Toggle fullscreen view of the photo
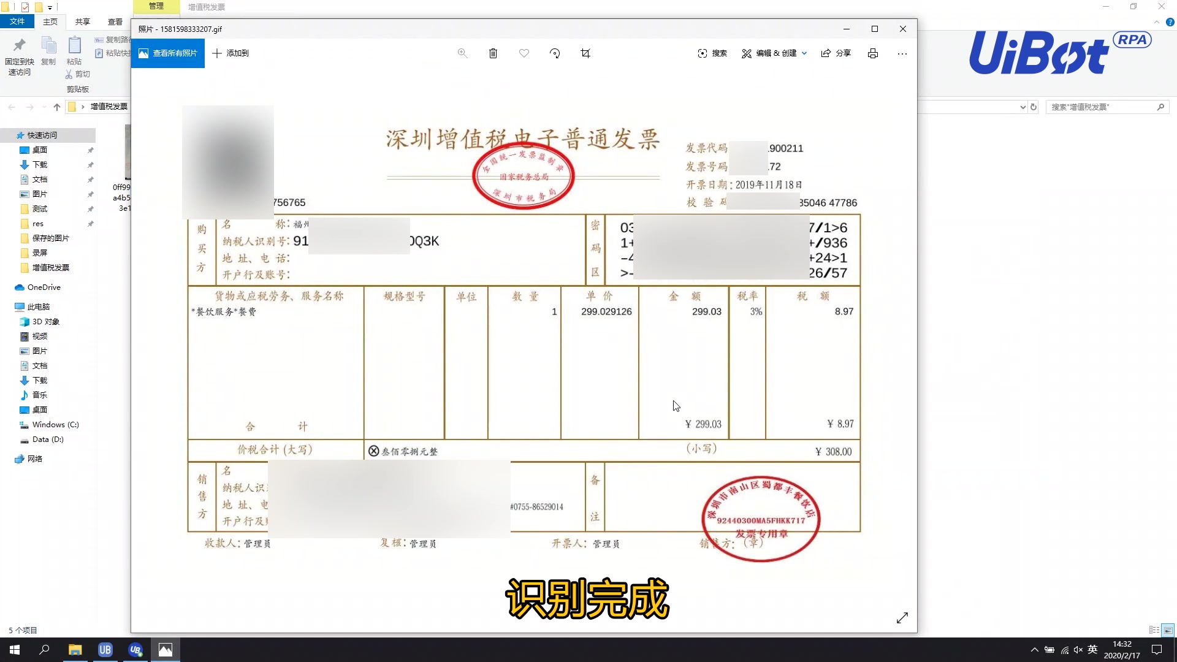This screenshot has width=1177, height=662. coord(903,618)
